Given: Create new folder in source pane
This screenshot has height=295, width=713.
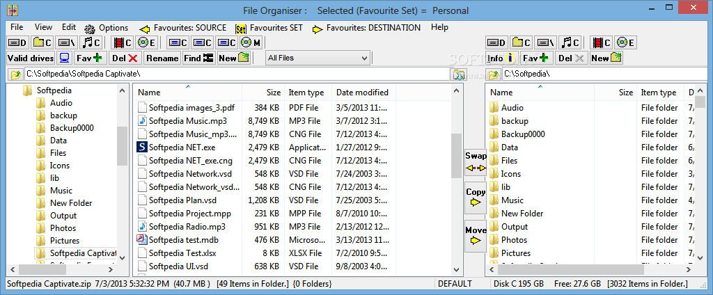Looking at the screenshot, I should click(x=234, y=58).
